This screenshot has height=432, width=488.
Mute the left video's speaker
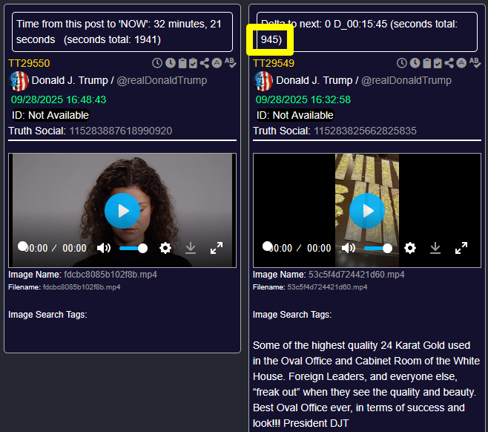click(104, 248)
